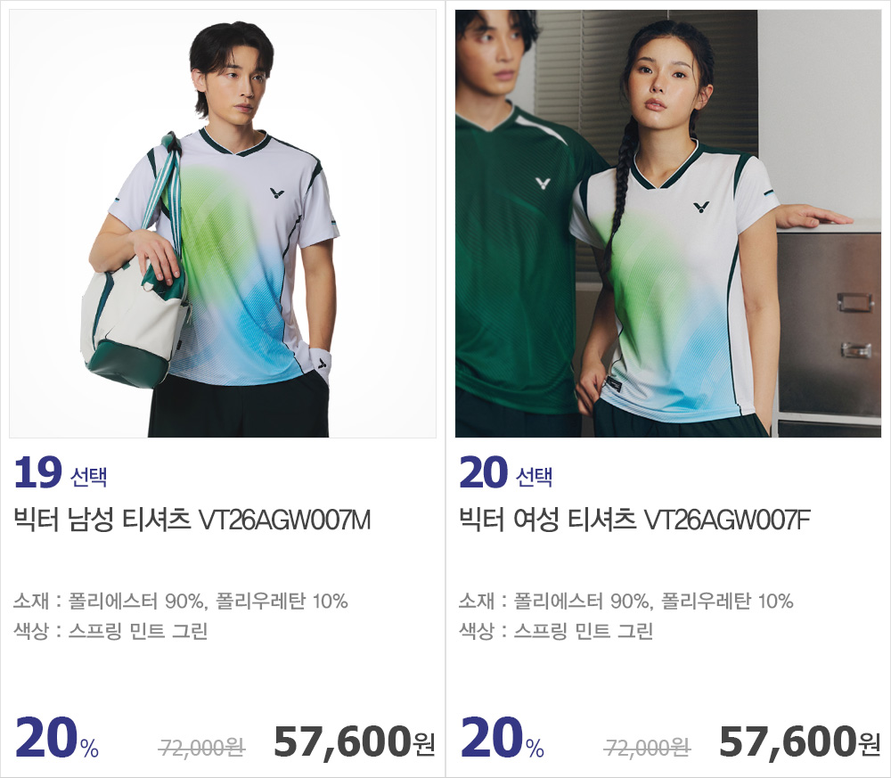The height and width of the screenshot is (778, 891).
Task: Select product number 19
Action: 37,473
